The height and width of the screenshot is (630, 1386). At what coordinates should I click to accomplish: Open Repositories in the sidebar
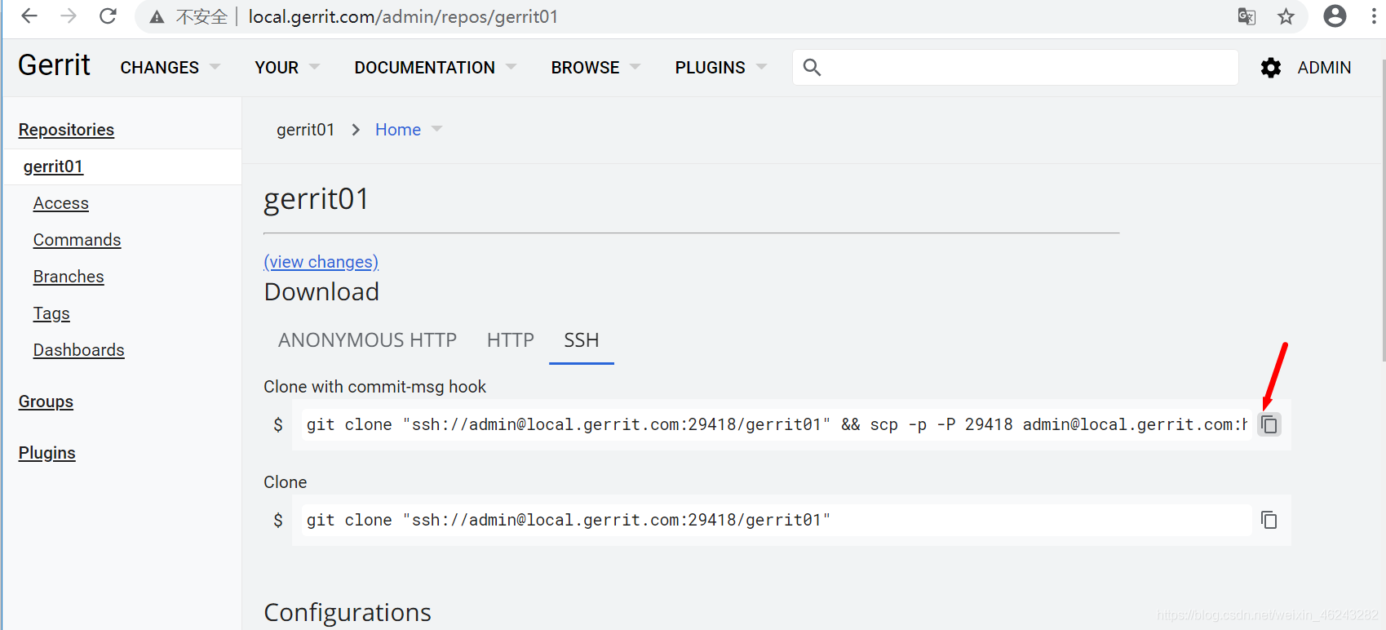66,130
